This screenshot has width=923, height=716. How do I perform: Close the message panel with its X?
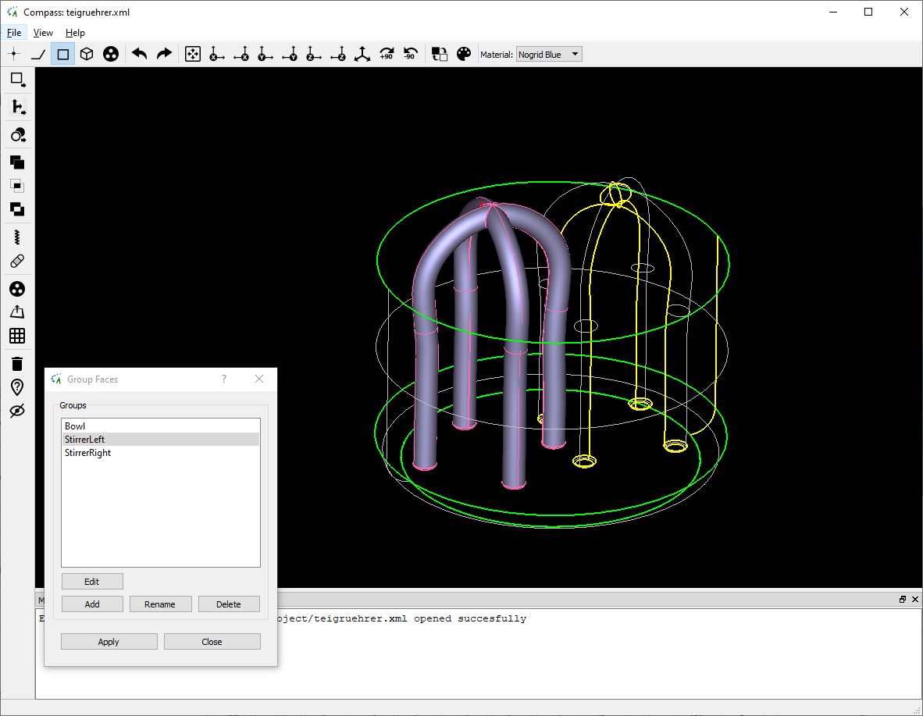coord(914,599)
